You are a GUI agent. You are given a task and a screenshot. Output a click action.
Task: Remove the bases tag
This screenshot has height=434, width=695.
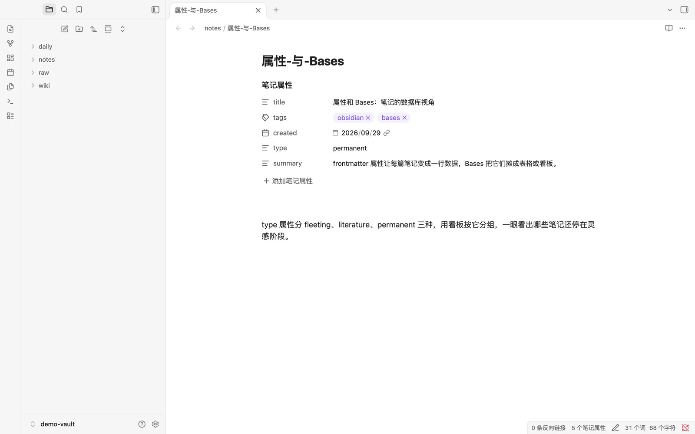click(404, 118)
